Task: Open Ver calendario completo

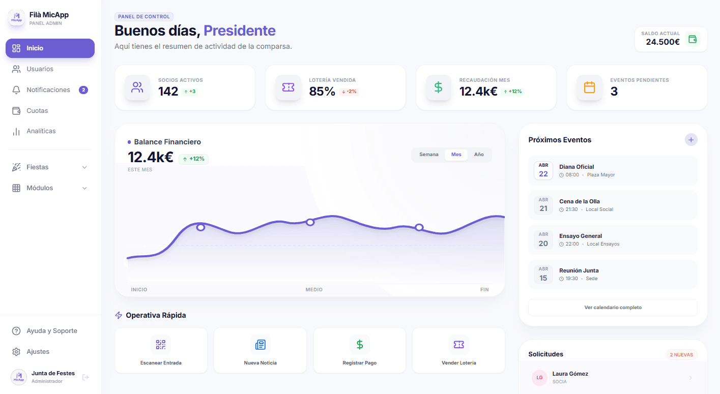Action: (612, 307)
